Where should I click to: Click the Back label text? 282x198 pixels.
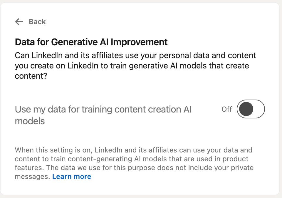37,21
